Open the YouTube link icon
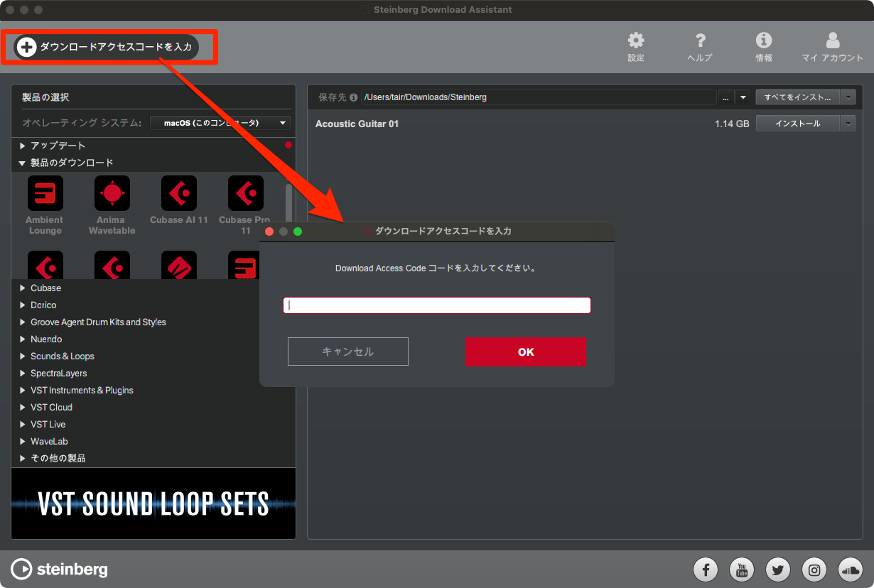874x588 pixels. [x=742, y=569]
